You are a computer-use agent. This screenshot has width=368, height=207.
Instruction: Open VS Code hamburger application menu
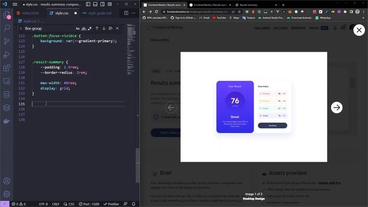click(x=15, y=4)
